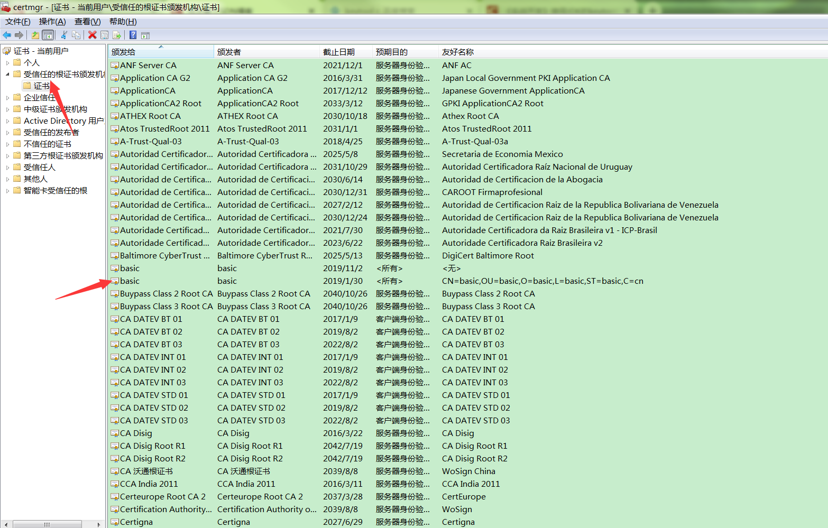Toggle the show/hide action pane icon

(x=145, y=35)
